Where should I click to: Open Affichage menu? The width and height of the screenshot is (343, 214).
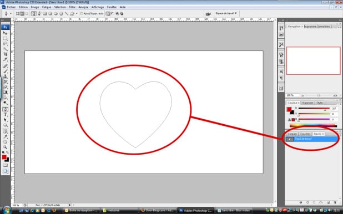[98, 7]
